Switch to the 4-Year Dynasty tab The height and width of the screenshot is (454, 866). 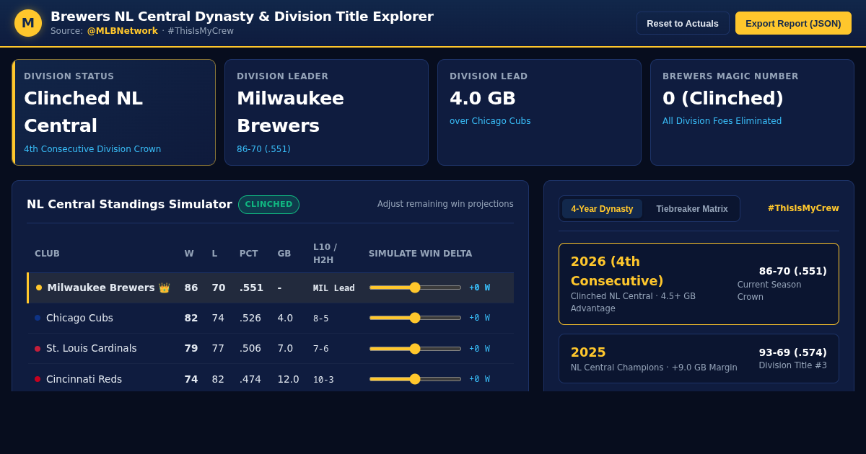(x=602, y=209)
